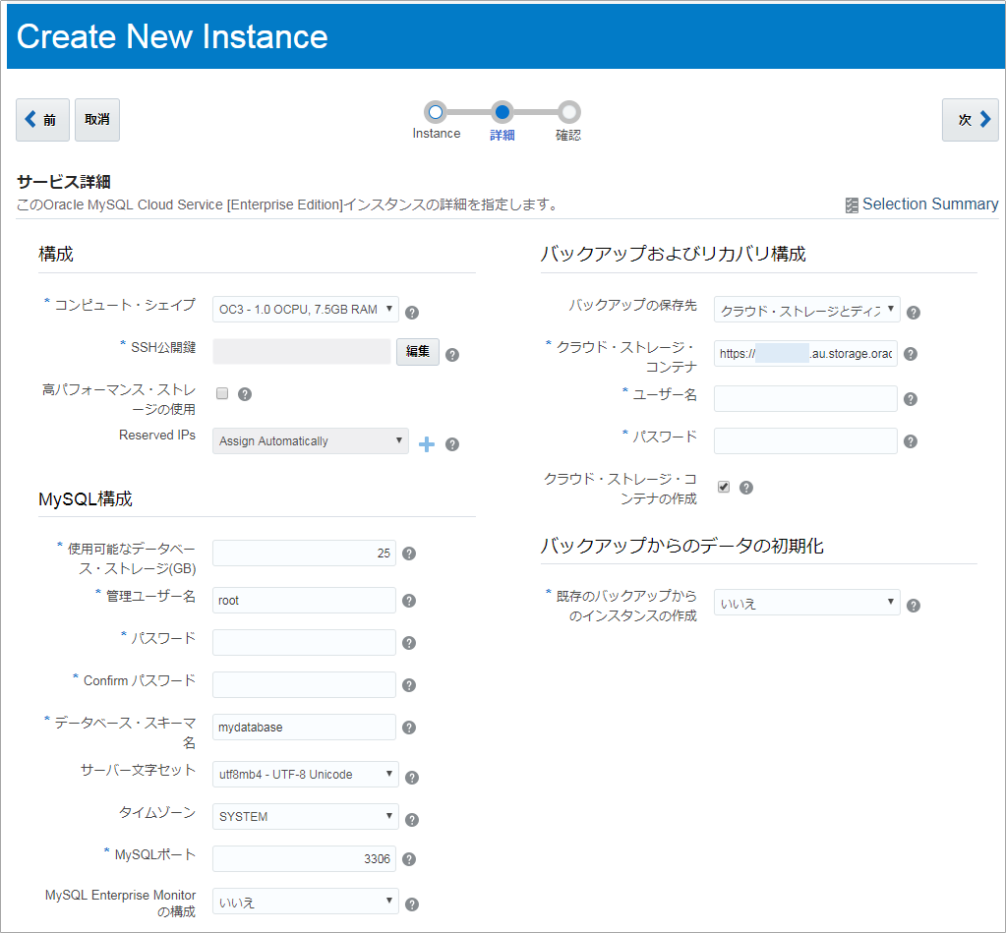Viewport: 1006px width, 933px height.
Task: Select 詳細 step in wizard progress
Action: (503, 113)
